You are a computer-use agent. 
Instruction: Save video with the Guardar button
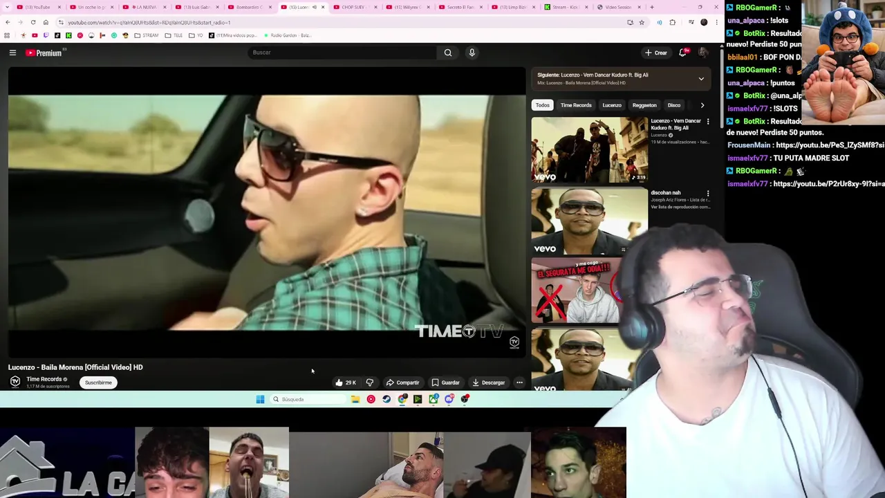(445, 382)
